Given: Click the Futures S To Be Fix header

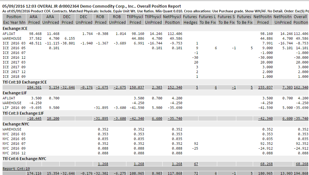Looking at the screenshot, I should click(x=227, y=19).
